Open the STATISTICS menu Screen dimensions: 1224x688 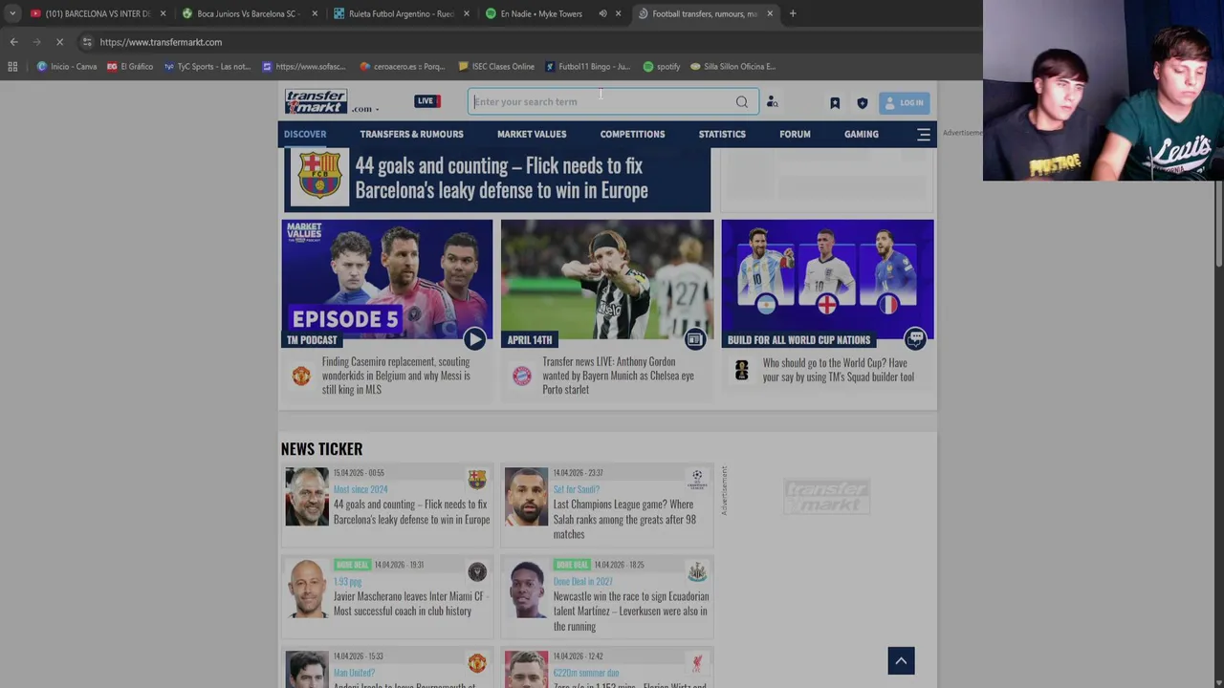[722, 135]
